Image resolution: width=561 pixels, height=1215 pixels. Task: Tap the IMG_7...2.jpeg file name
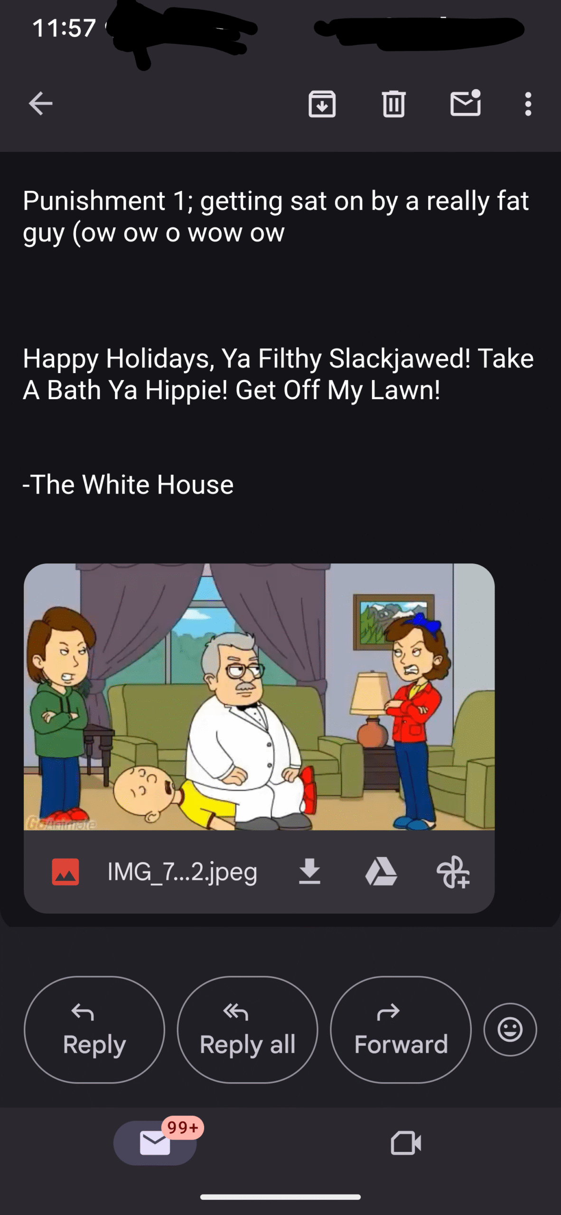tap(183, 872)
